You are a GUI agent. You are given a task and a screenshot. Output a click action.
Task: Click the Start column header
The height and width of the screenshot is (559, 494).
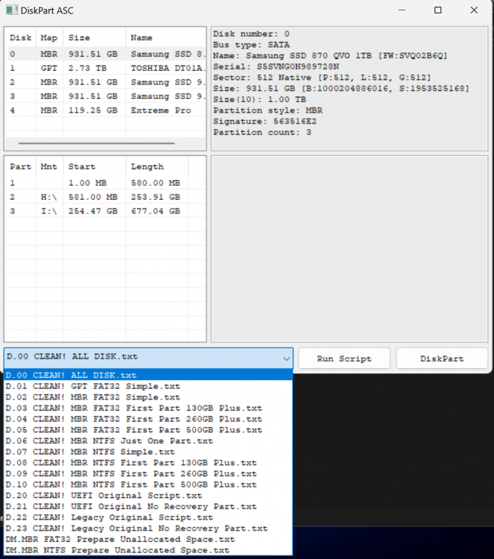click(94, 166)
